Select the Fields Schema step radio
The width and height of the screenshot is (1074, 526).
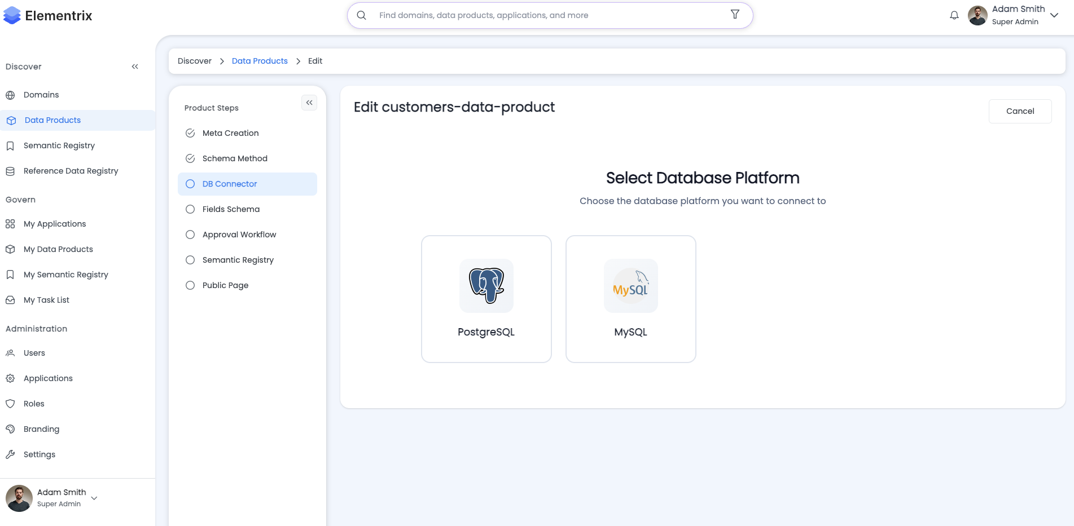pos(190,209)
